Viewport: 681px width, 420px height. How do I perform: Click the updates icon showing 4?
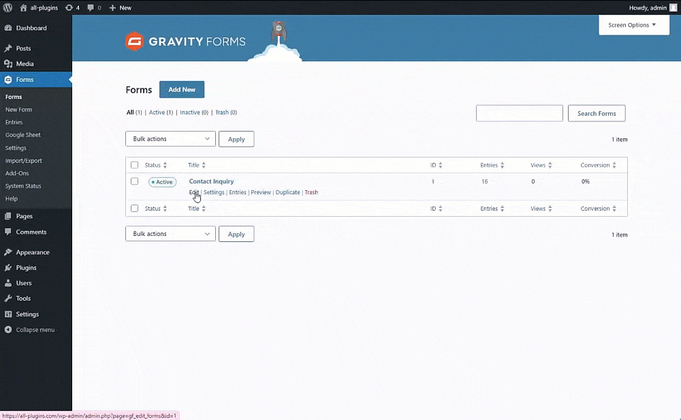click(x=69, y=7)
